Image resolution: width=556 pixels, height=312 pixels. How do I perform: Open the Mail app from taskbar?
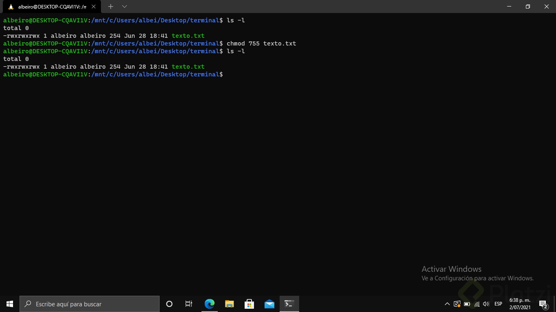(269, 304)
